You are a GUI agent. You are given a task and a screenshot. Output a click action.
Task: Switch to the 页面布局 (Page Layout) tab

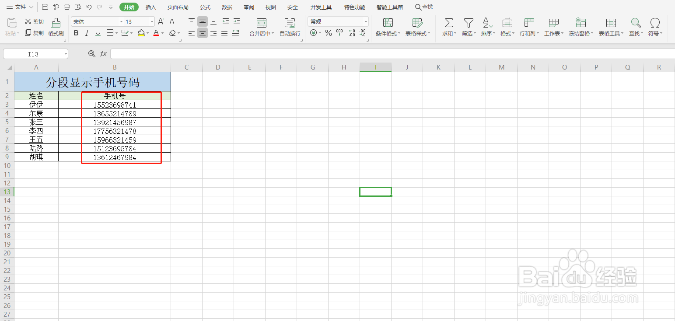tap(178, 7)
